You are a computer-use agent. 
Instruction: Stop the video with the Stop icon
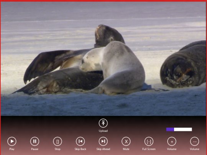point(58,141)
